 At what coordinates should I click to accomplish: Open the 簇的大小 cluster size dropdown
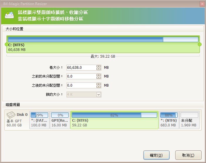pyautogui.click(x=99, y=95)
